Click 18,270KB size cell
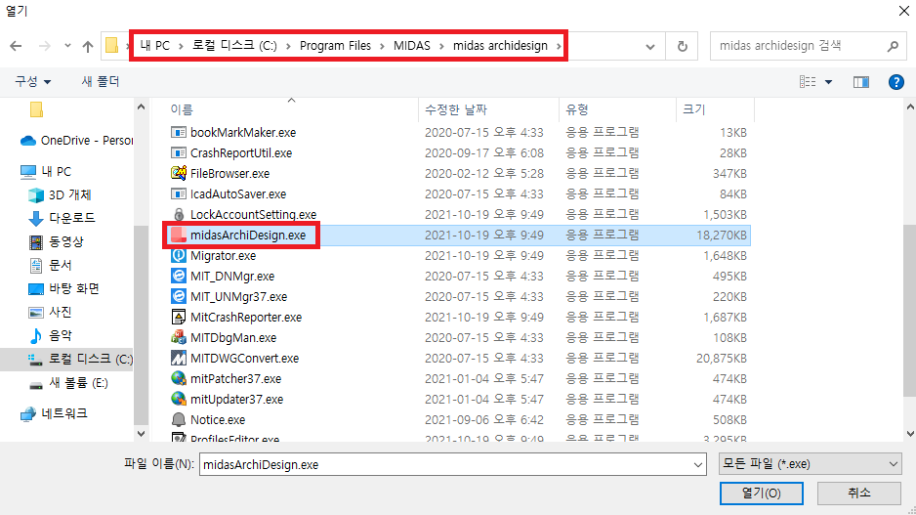This screenshot has height=515, width=916. [722, 235]
